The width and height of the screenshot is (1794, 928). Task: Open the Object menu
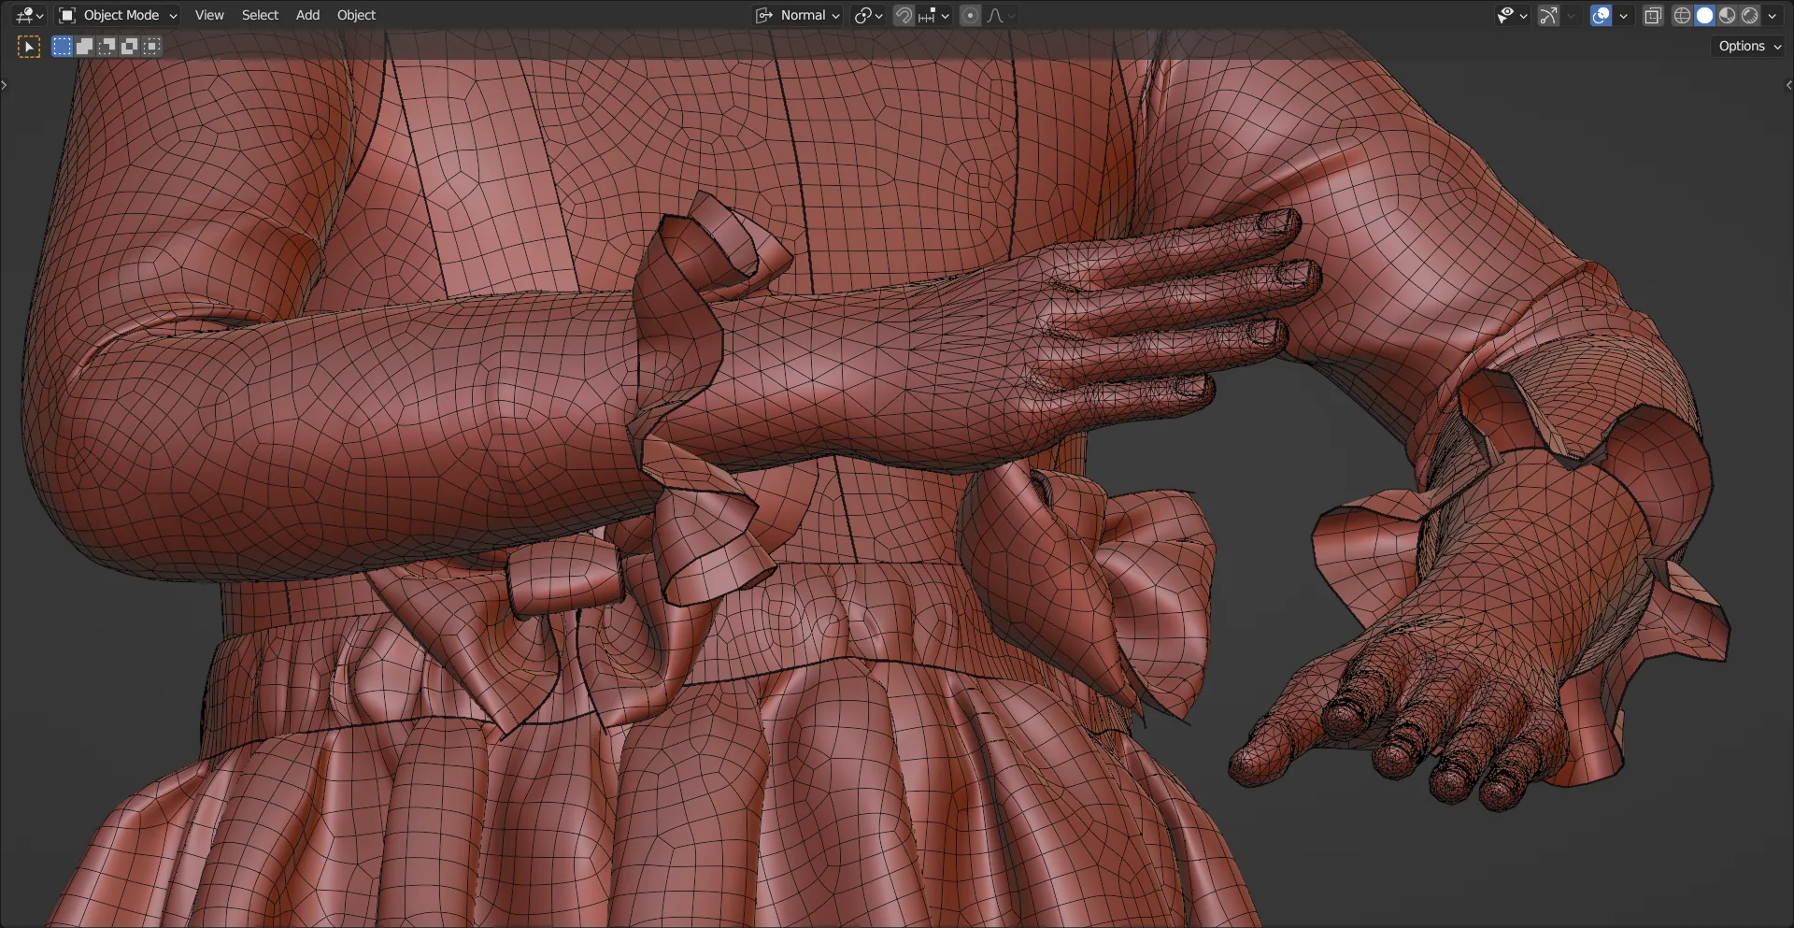(356, 15)
